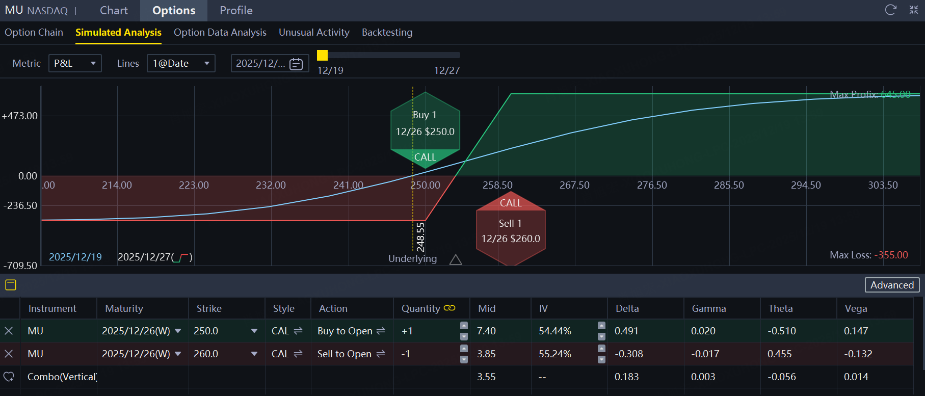
Task: Click the underlying triangle marker icon
Action: click(x=456, y=260)
